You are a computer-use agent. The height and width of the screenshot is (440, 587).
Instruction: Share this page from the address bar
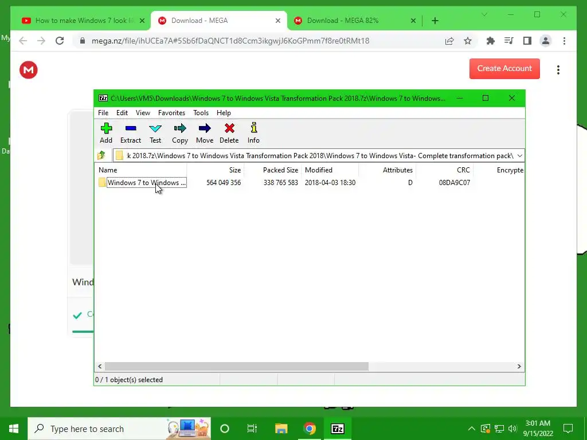coord(449,41)
